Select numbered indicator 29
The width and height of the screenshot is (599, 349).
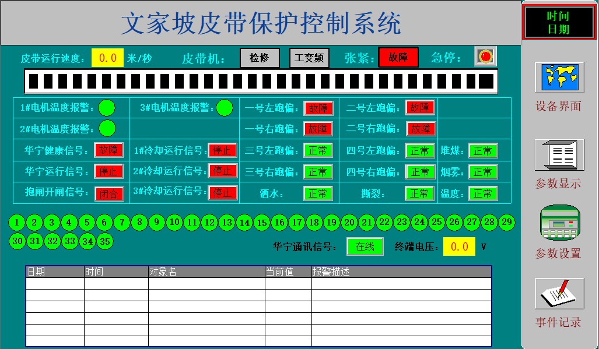point(507,222)
